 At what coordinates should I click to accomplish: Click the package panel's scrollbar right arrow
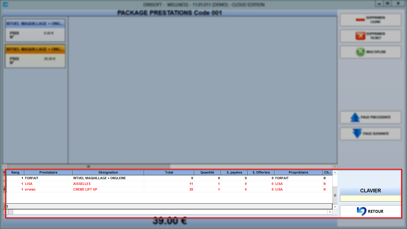(x=335, y=166)
